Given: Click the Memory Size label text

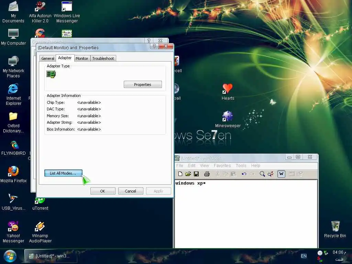Looking at the screenshot, I should click(x=58, y=116).
